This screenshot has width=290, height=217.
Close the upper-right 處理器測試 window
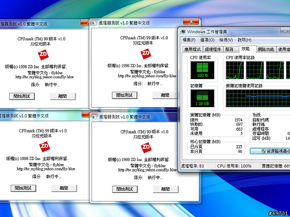click(x=191, y=21)
